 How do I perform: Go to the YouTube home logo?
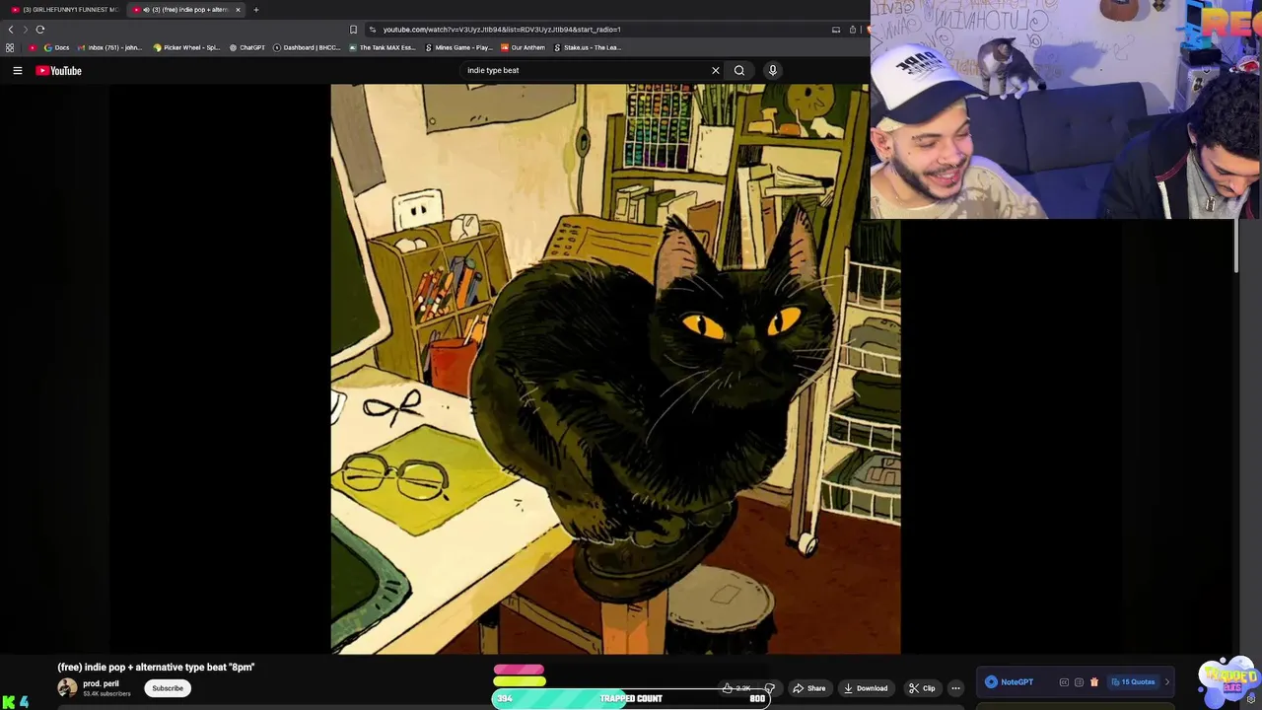click(58, 70)
